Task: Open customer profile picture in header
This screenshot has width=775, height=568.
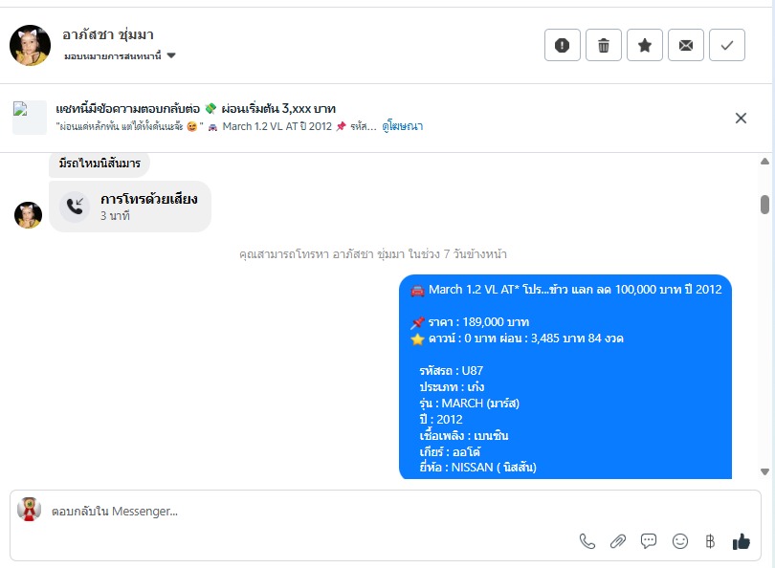Action: coord(31,46)
